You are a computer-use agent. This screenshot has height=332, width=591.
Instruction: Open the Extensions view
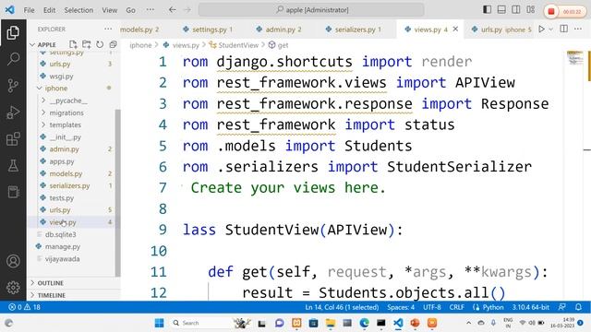click(x=13, y=139)
